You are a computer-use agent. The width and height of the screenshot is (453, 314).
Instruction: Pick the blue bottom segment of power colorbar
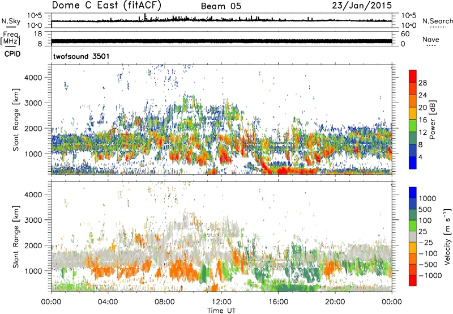click(x=413, y=163)
